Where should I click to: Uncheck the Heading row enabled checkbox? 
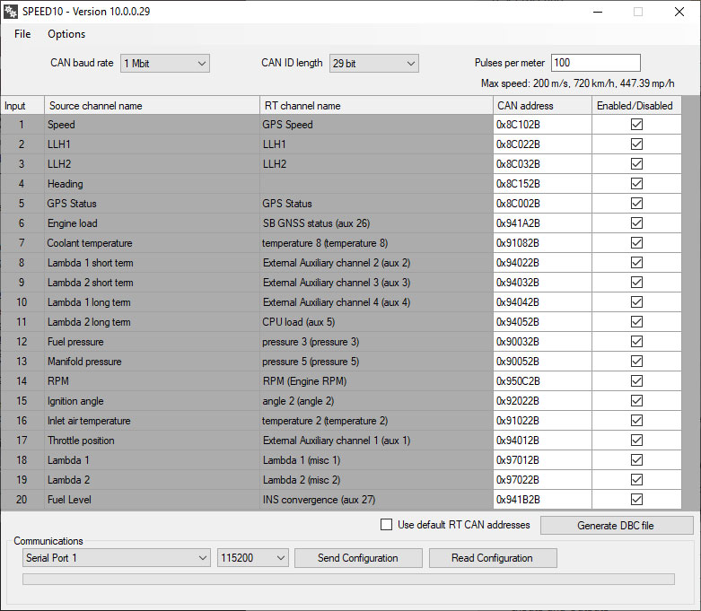636,184
